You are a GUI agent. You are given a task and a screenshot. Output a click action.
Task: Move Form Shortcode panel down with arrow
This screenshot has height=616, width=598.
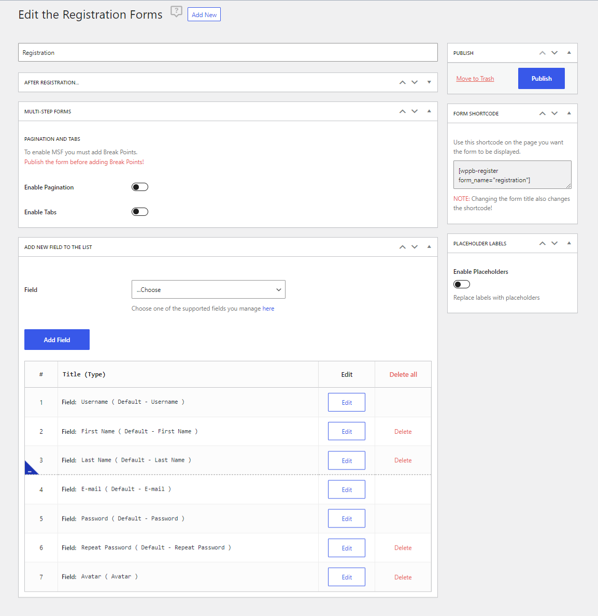coord(554,113)
